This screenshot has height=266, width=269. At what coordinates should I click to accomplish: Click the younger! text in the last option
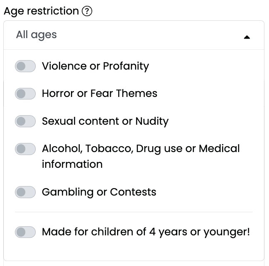tap(227, 232)
